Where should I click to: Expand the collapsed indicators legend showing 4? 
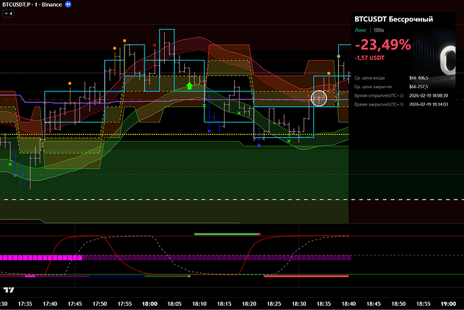pos(9,13)
